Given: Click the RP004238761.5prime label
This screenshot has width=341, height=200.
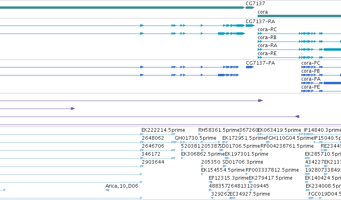Looking at the screenshot, I should pos(287,146).
